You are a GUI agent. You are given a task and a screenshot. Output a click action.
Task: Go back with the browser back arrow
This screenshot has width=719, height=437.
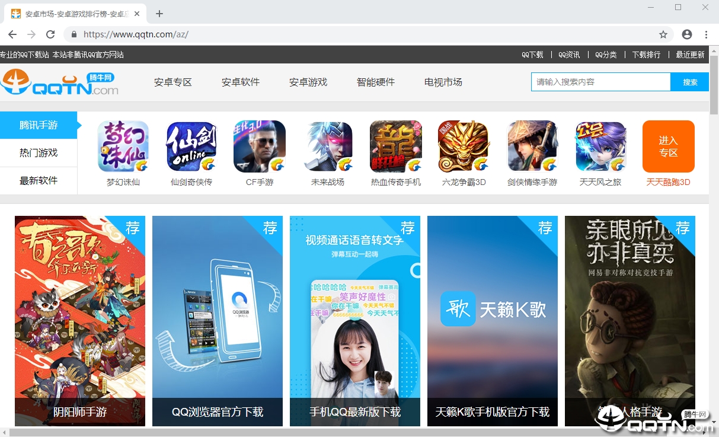[12, 34]
